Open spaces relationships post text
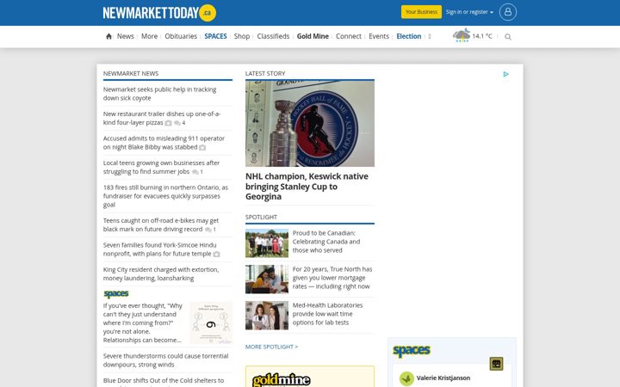This screenshot has width=620, height=387. tap(143, 322)
